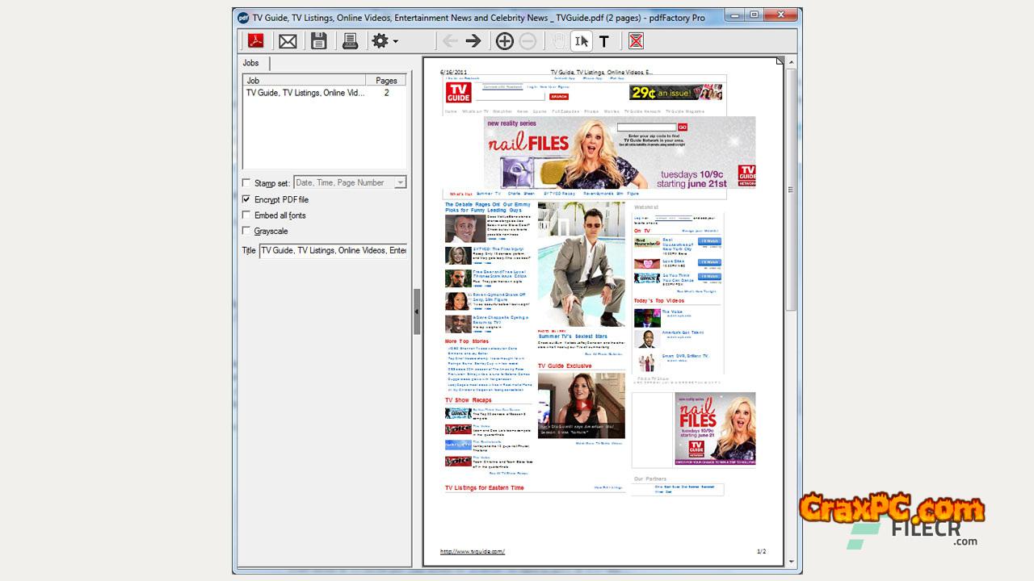Viewport: 1034px width, 581px height.
Task: Click the delete page red X icon
Action: [x=636, y=41]
